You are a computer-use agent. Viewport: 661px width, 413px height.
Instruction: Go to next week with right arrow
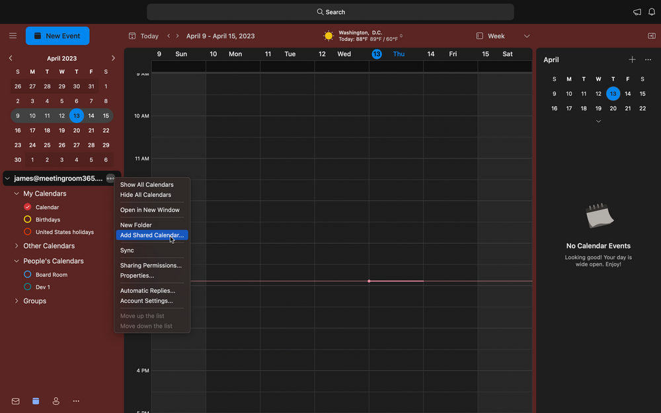click(x=177, y=36)
